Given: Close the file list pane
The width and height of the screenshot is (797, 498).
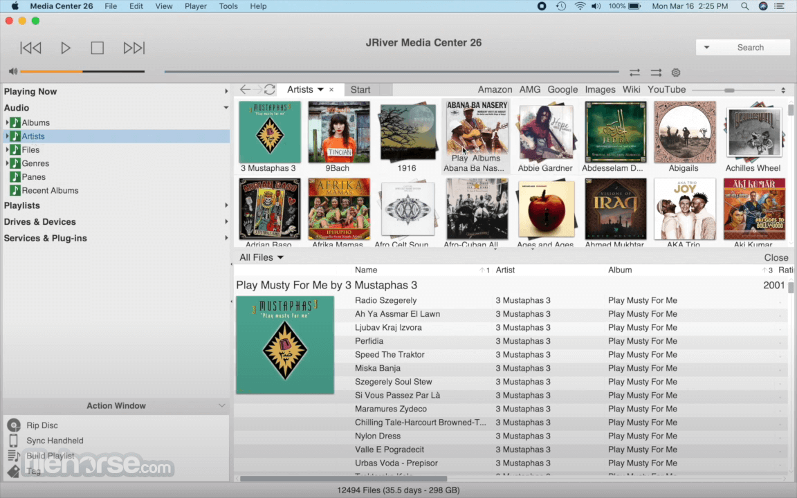Looking at the screenshot, I should tap(776, 257).
